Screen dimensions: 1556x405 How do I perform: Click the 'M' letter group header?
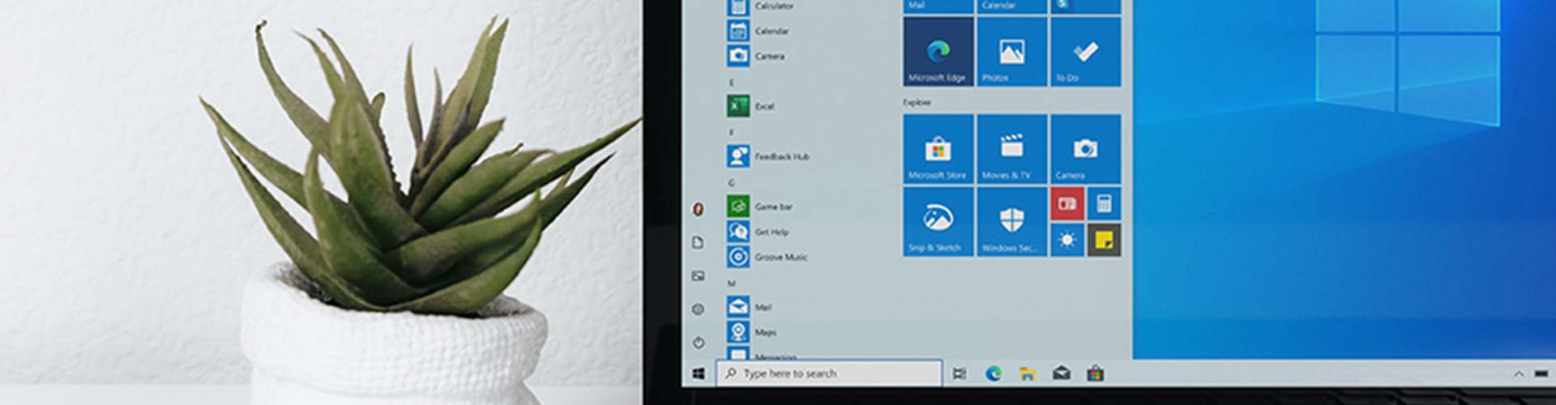pos(731,283)
